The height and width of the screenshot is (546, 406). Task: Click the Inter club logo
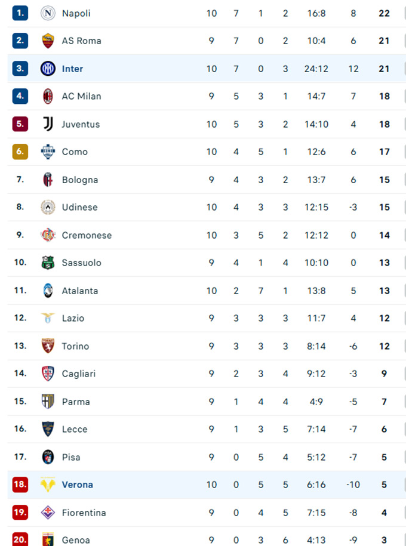48,69
